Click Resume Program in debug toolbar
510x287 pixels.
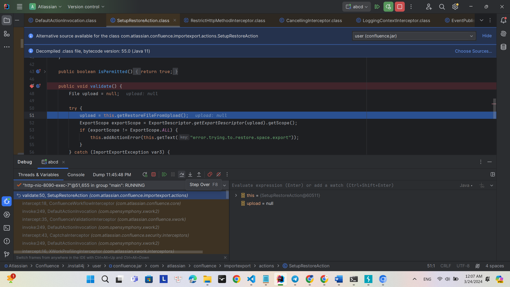click(164, 174)
